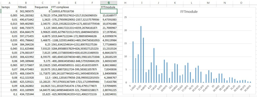Click frequence cell 6,25
Screen dimensions: 257x97
pos(43,44)
